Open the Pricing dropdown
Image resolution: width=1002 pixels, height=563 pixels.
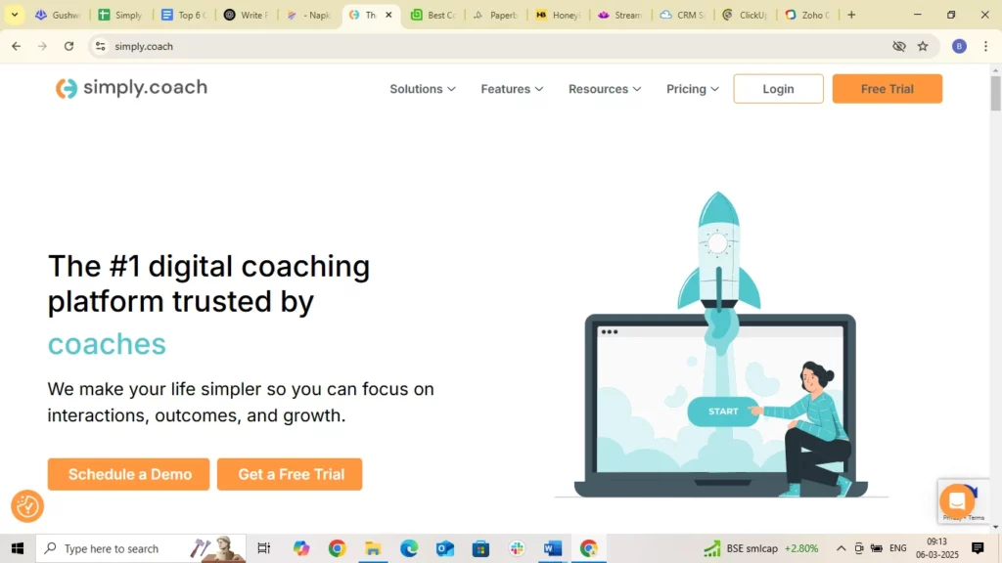tap(692, 89)
